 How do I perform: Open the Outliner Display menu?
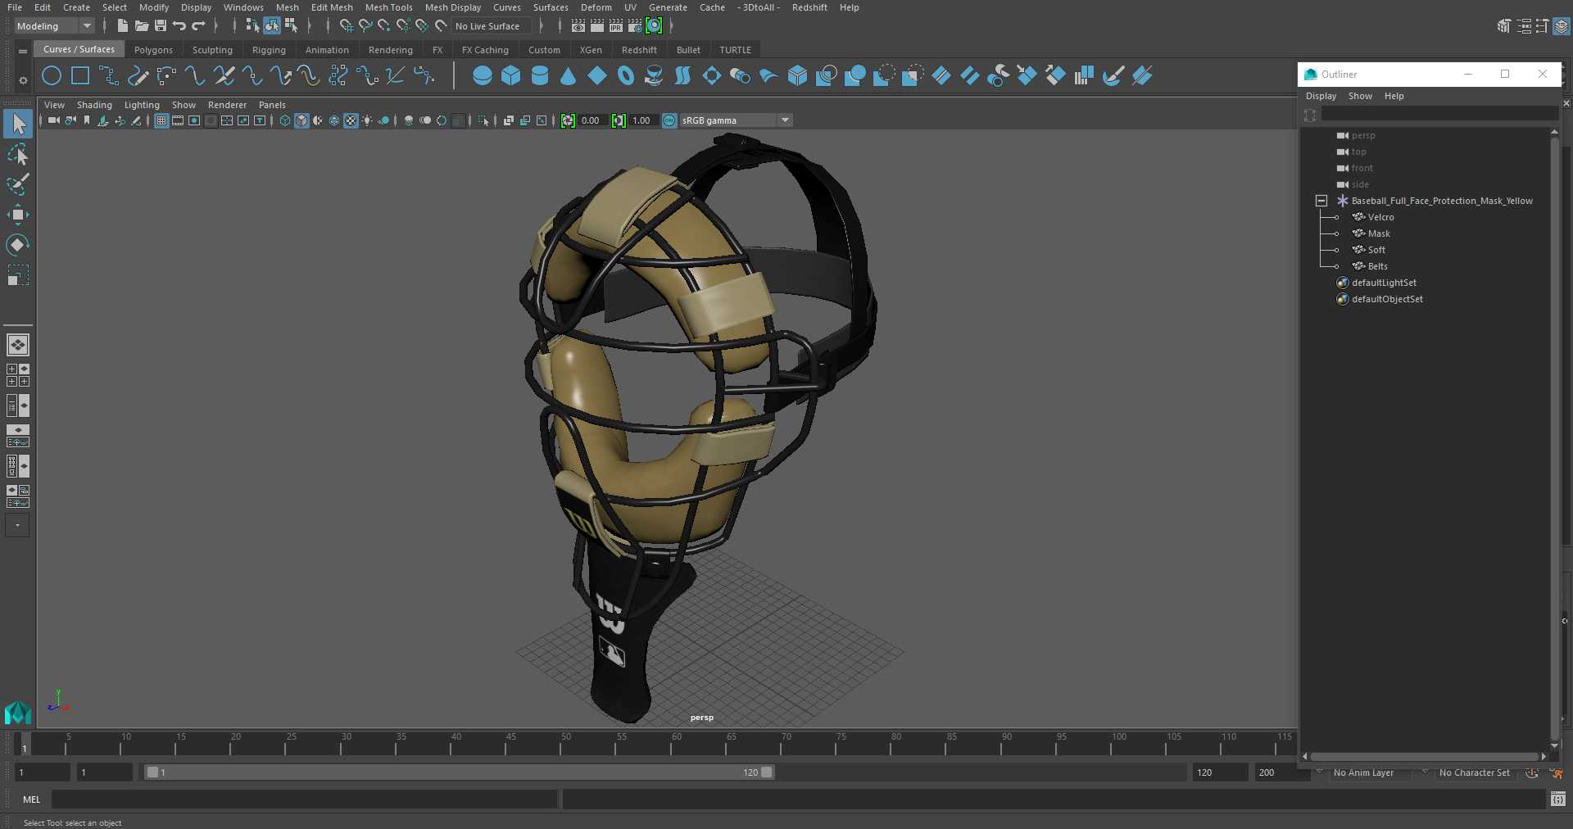[x=1321, y=96]
